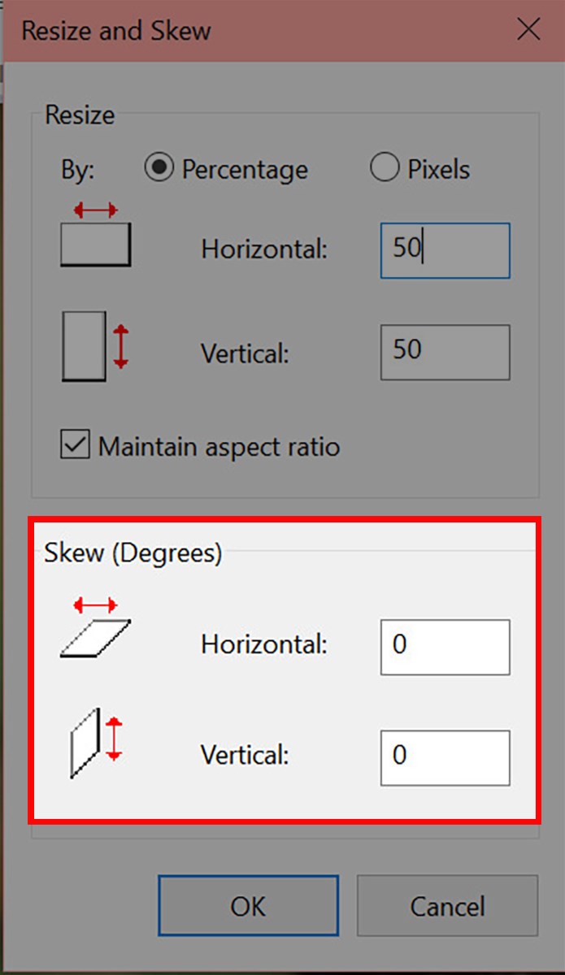Click the Vertical label in Skew section

pos(245,756)
